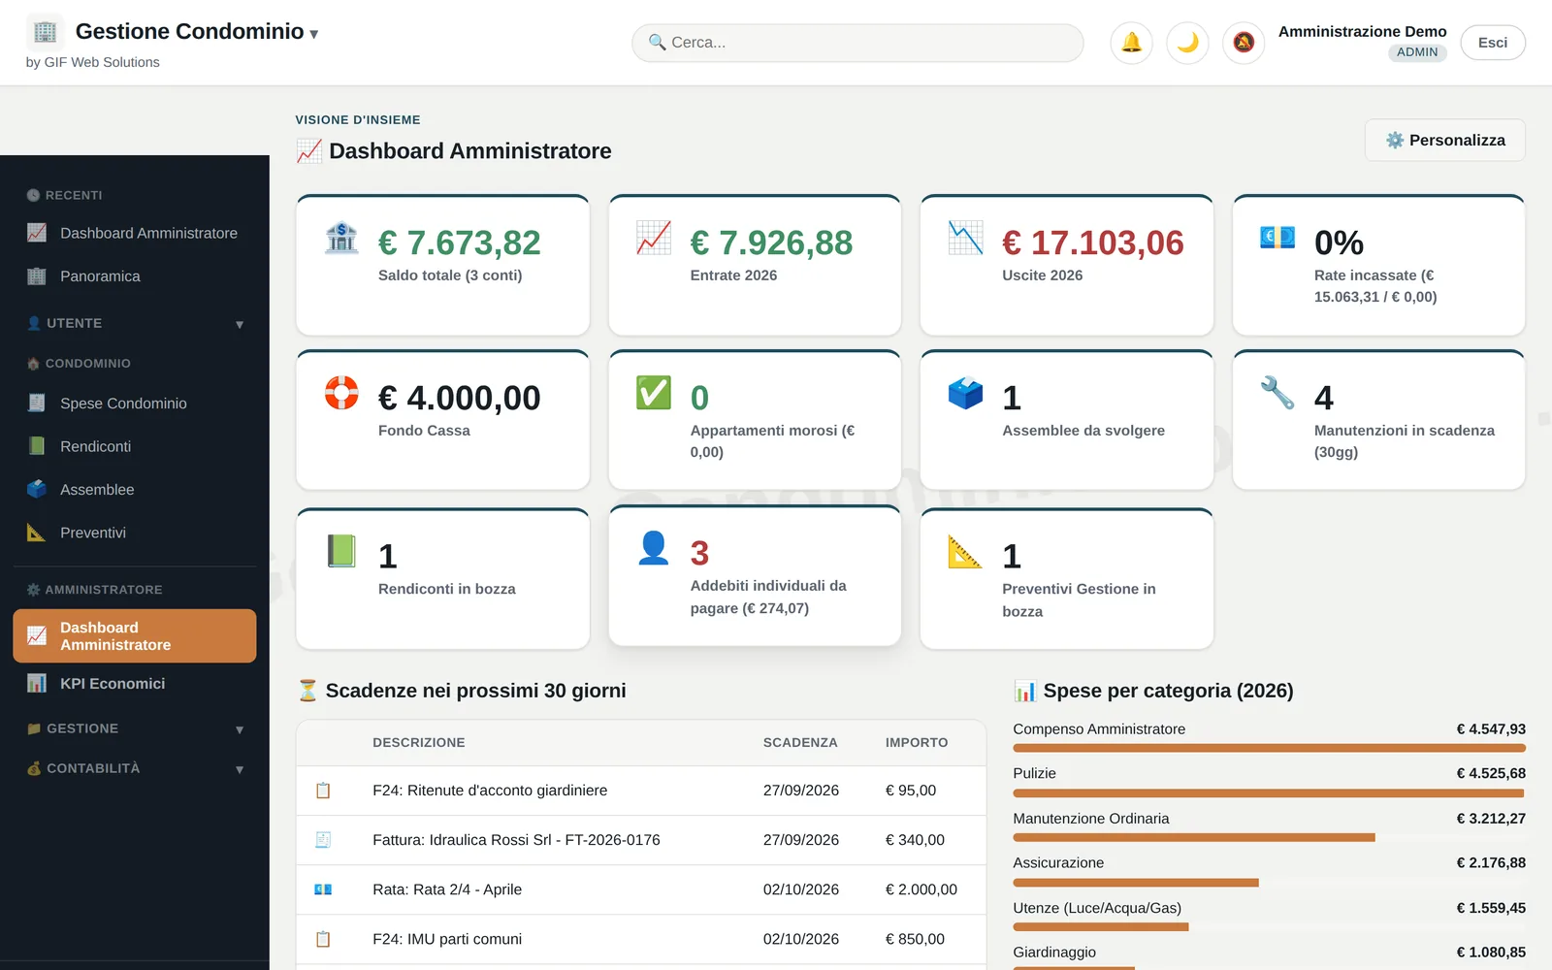Toggle the muted bell notification icon
Image resolution: width=1552 pixels, height=970 pixels.
point(1244,43)
